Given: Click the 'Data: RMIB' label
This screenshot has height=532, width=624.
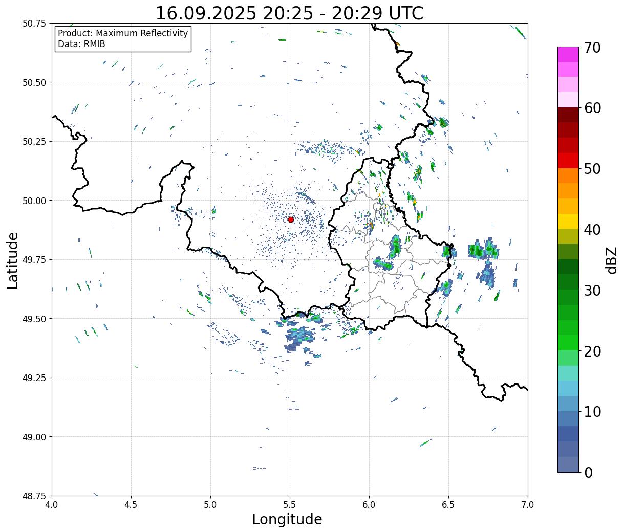Looking at the screenshot, I should (81, 44).
